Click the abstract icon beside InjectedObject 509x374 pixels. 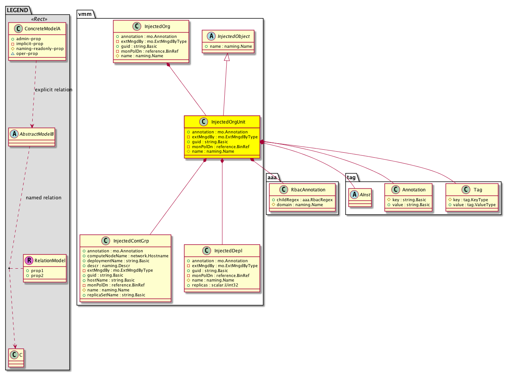[x=211, y=36]
